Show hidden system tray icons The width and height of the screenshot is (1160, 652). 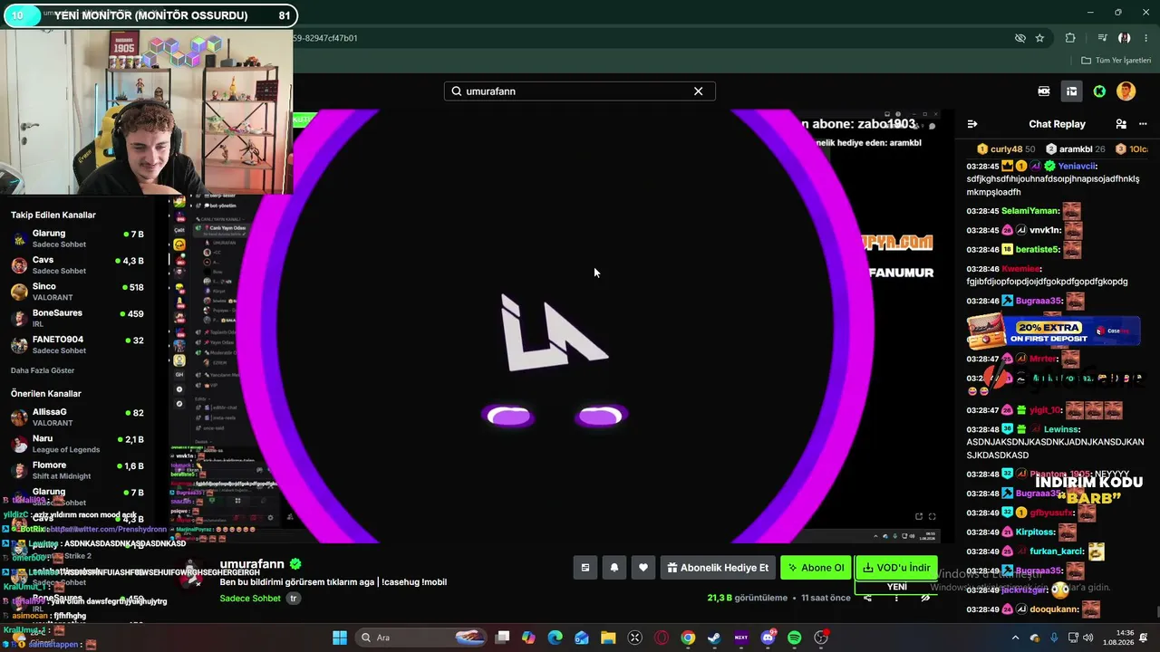[1015, 638]
